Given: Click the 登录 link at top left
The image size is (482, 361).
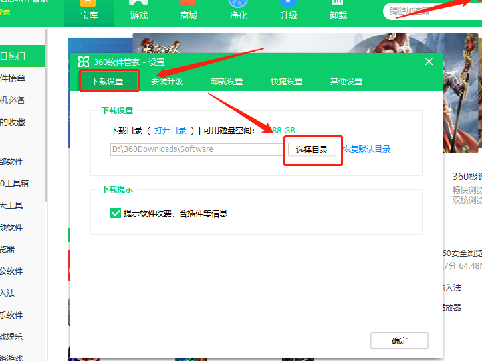Looking at the screenshot, I should click(5, 12).
